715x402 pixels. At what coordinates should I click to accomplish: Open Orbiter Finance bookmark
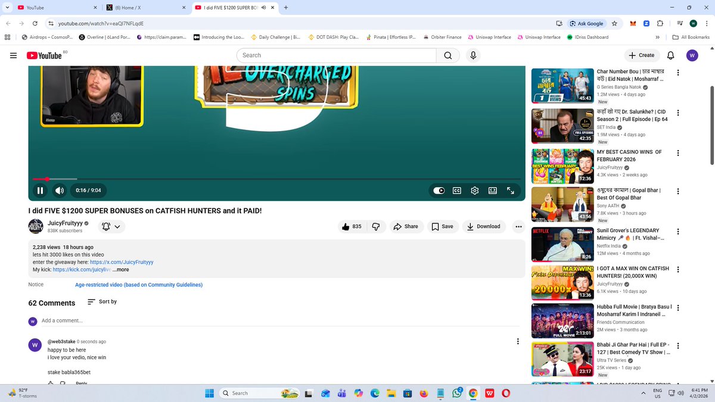pyautogui.click(x=442, y=37)
